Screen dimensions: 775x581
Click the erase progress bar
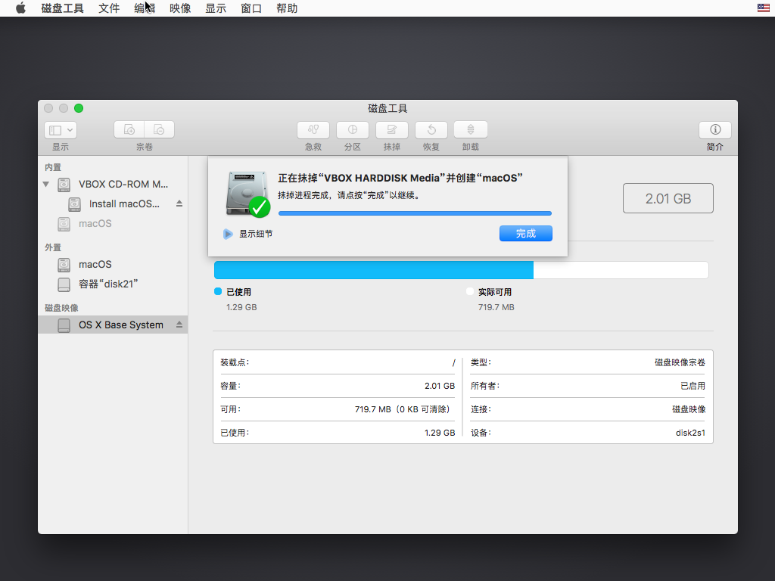[416, 213]
